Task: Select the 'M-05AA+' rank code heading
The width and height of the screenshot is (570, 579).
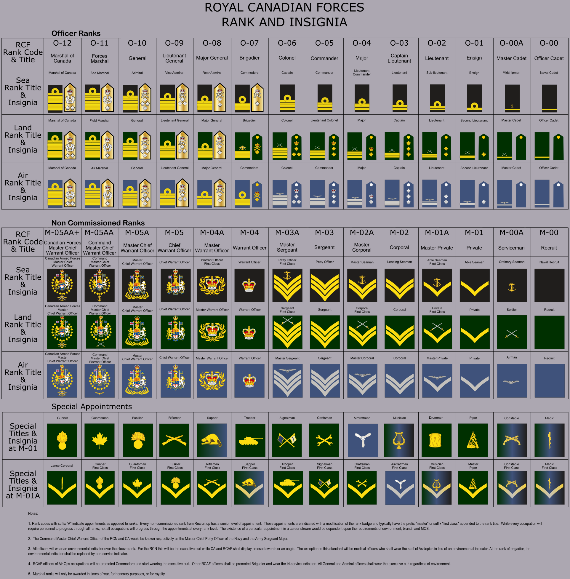Action: click(x=62, y=233)
